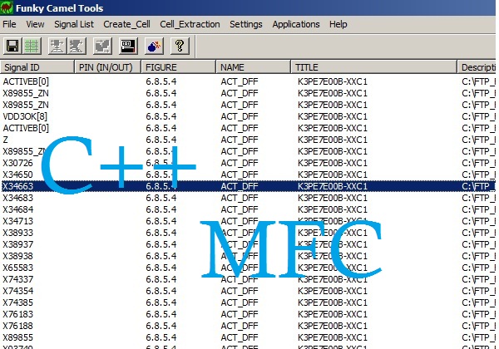Open the Cell_Extraction menu

190,24
